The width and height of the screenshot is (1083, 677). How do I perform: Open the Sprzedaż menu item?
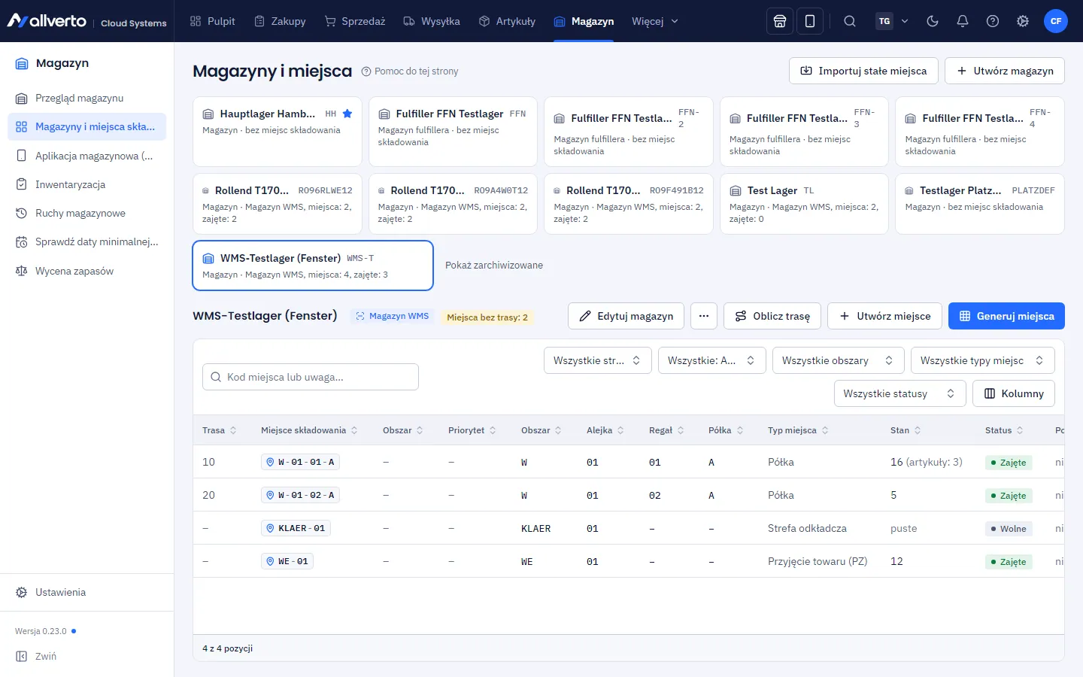click(355, 21)
